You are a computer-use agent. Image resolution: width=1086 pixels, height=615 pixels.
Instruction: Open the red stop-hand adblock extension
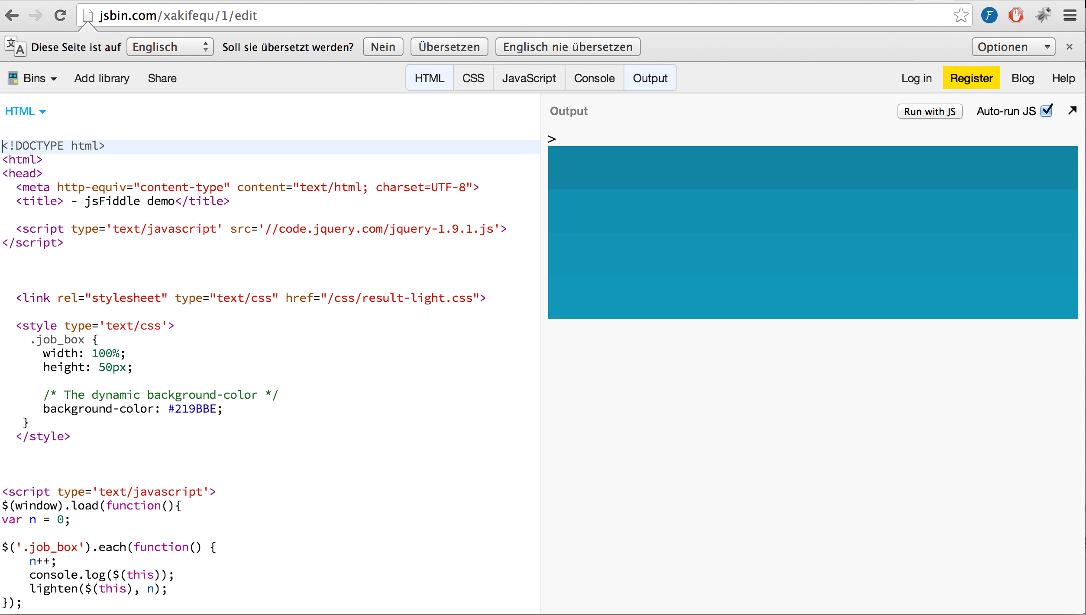[x=1016, y=16]
